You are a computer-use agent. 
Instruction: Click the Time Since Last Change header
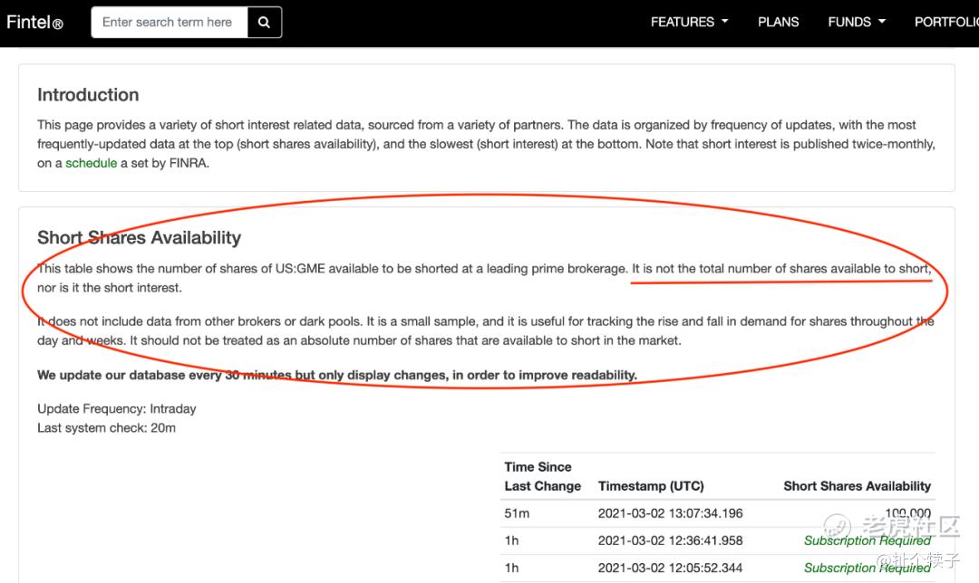click(x=543, y=476)
